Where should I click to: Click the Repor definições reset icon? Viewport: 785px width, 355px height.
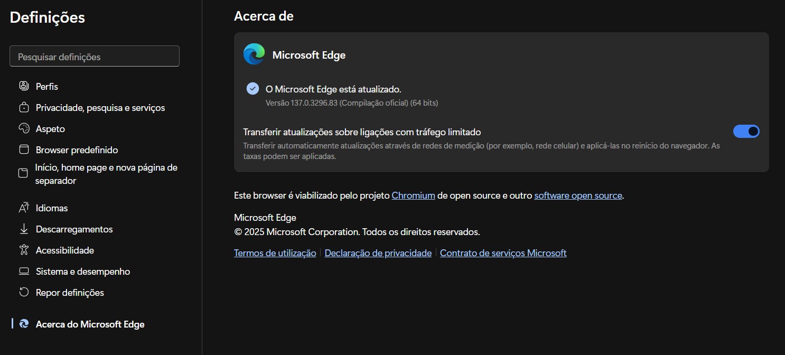tap(24, 292)
